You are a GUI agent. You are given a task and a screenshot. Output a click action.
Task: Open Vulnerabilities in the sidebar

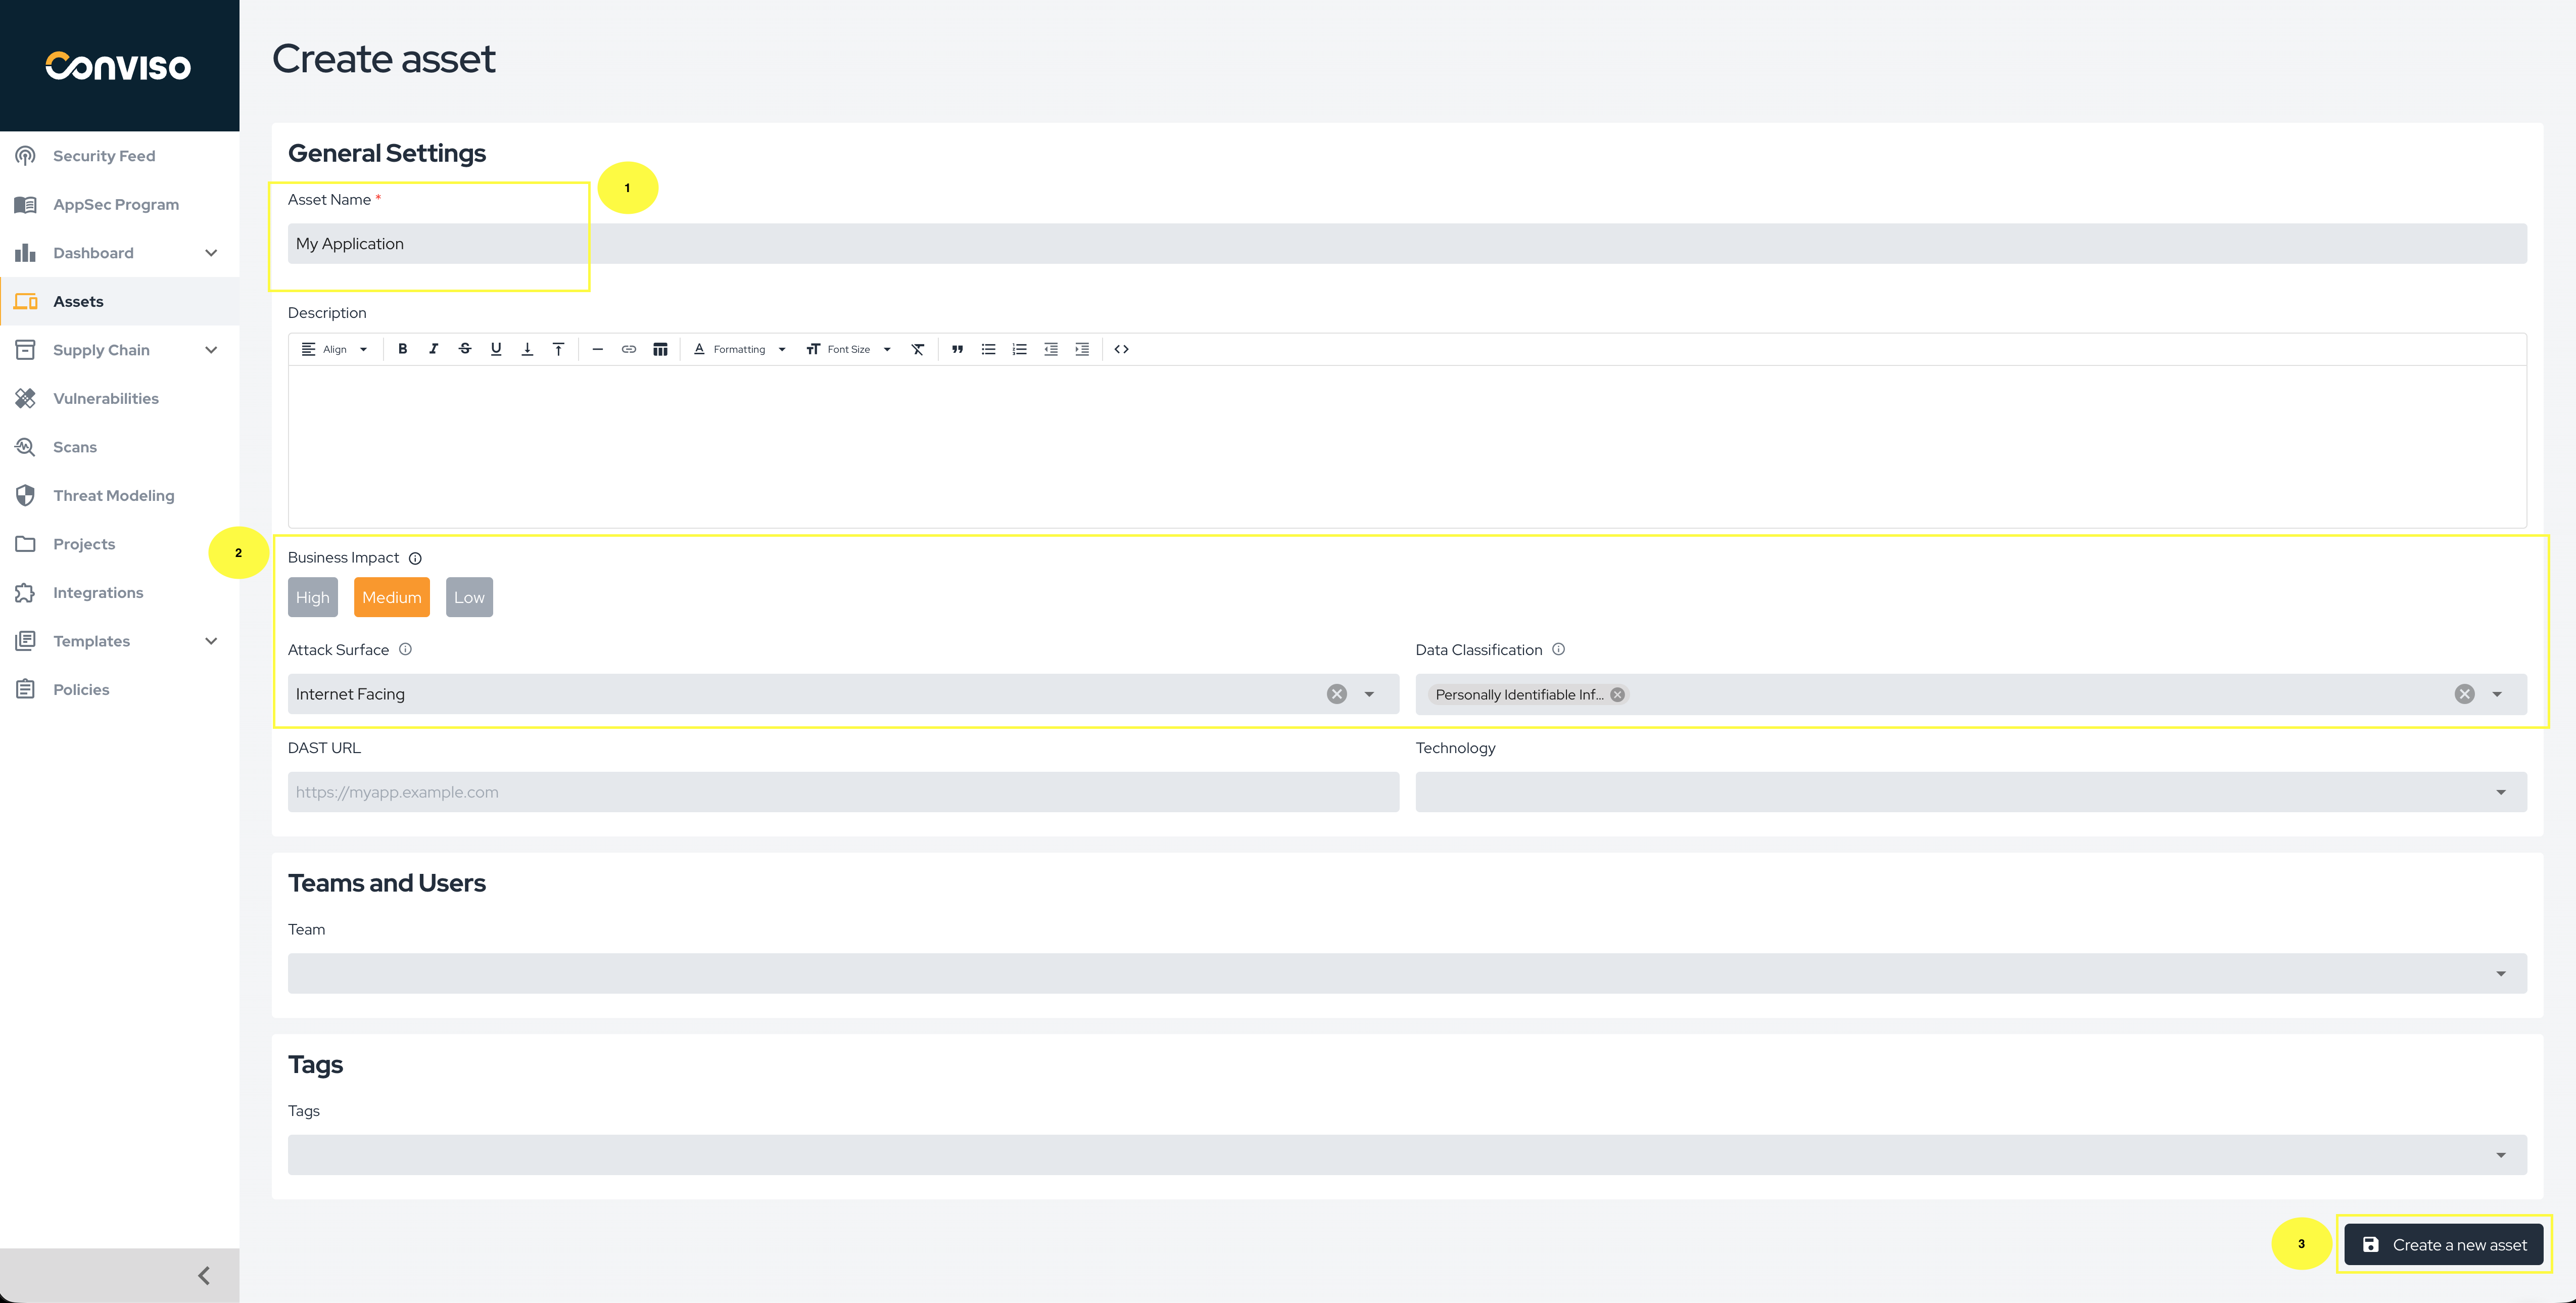[x=105, y=398]
